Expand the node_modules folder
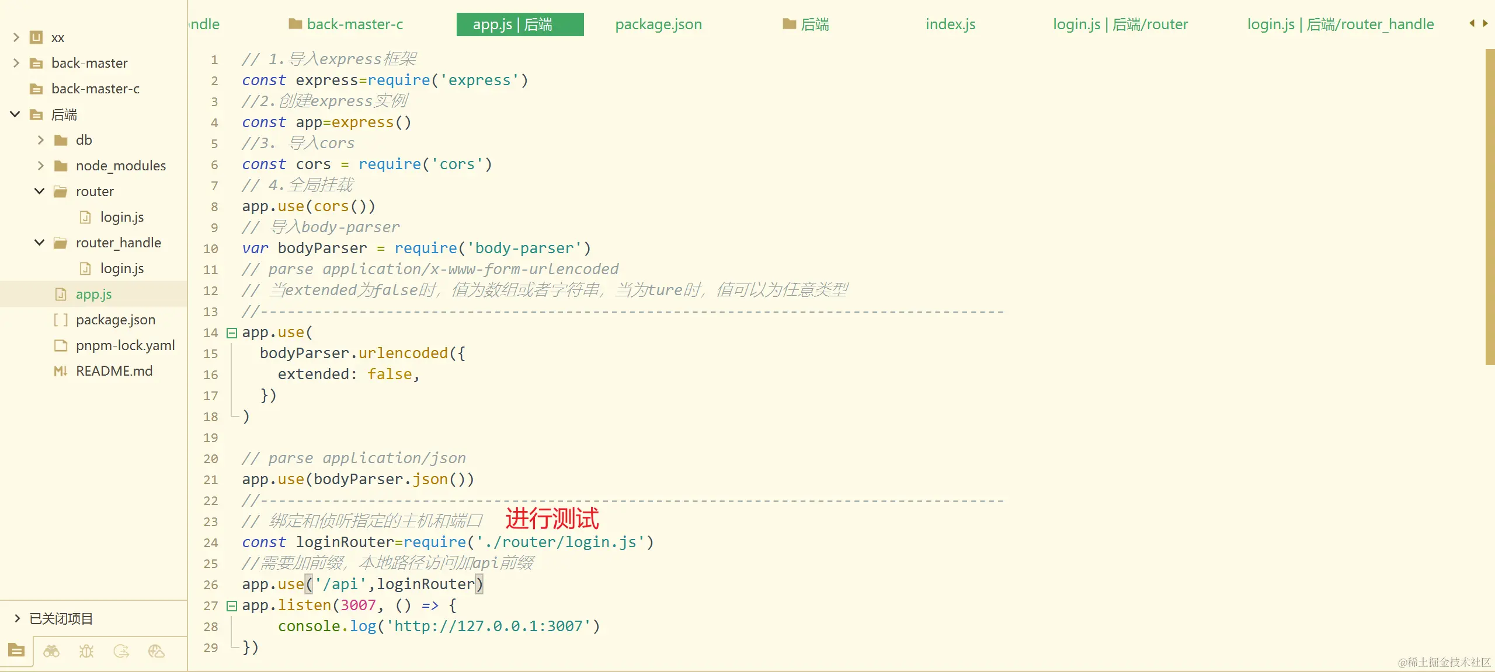Viewport: 1495px width, 672px height. (40, 166)
